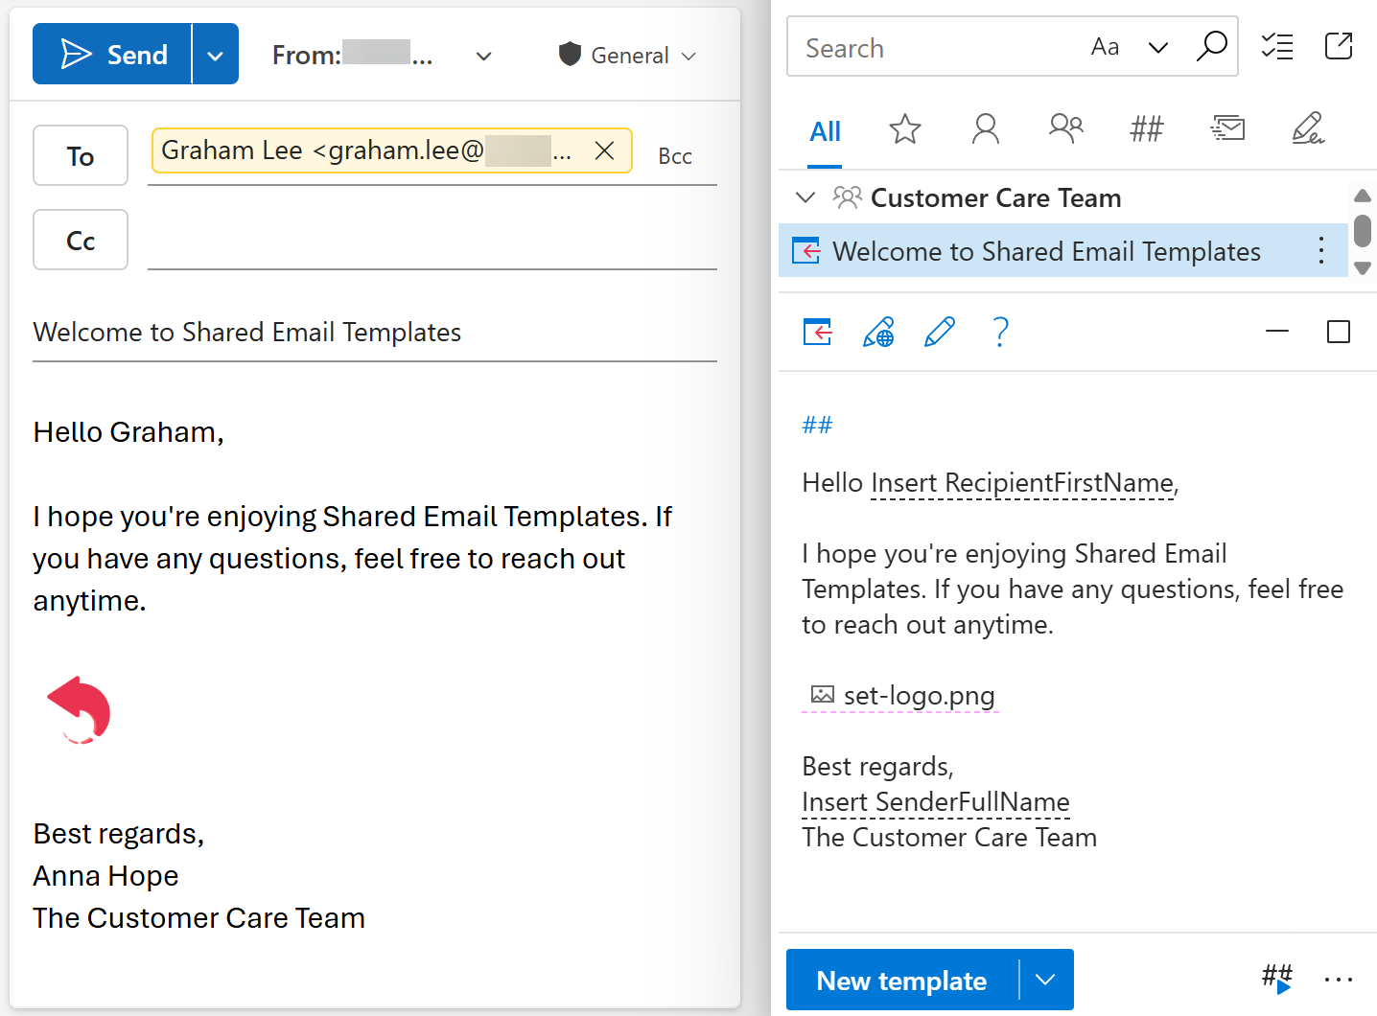Open the Handle fillable fields online icon

click(x=878, y=332)
